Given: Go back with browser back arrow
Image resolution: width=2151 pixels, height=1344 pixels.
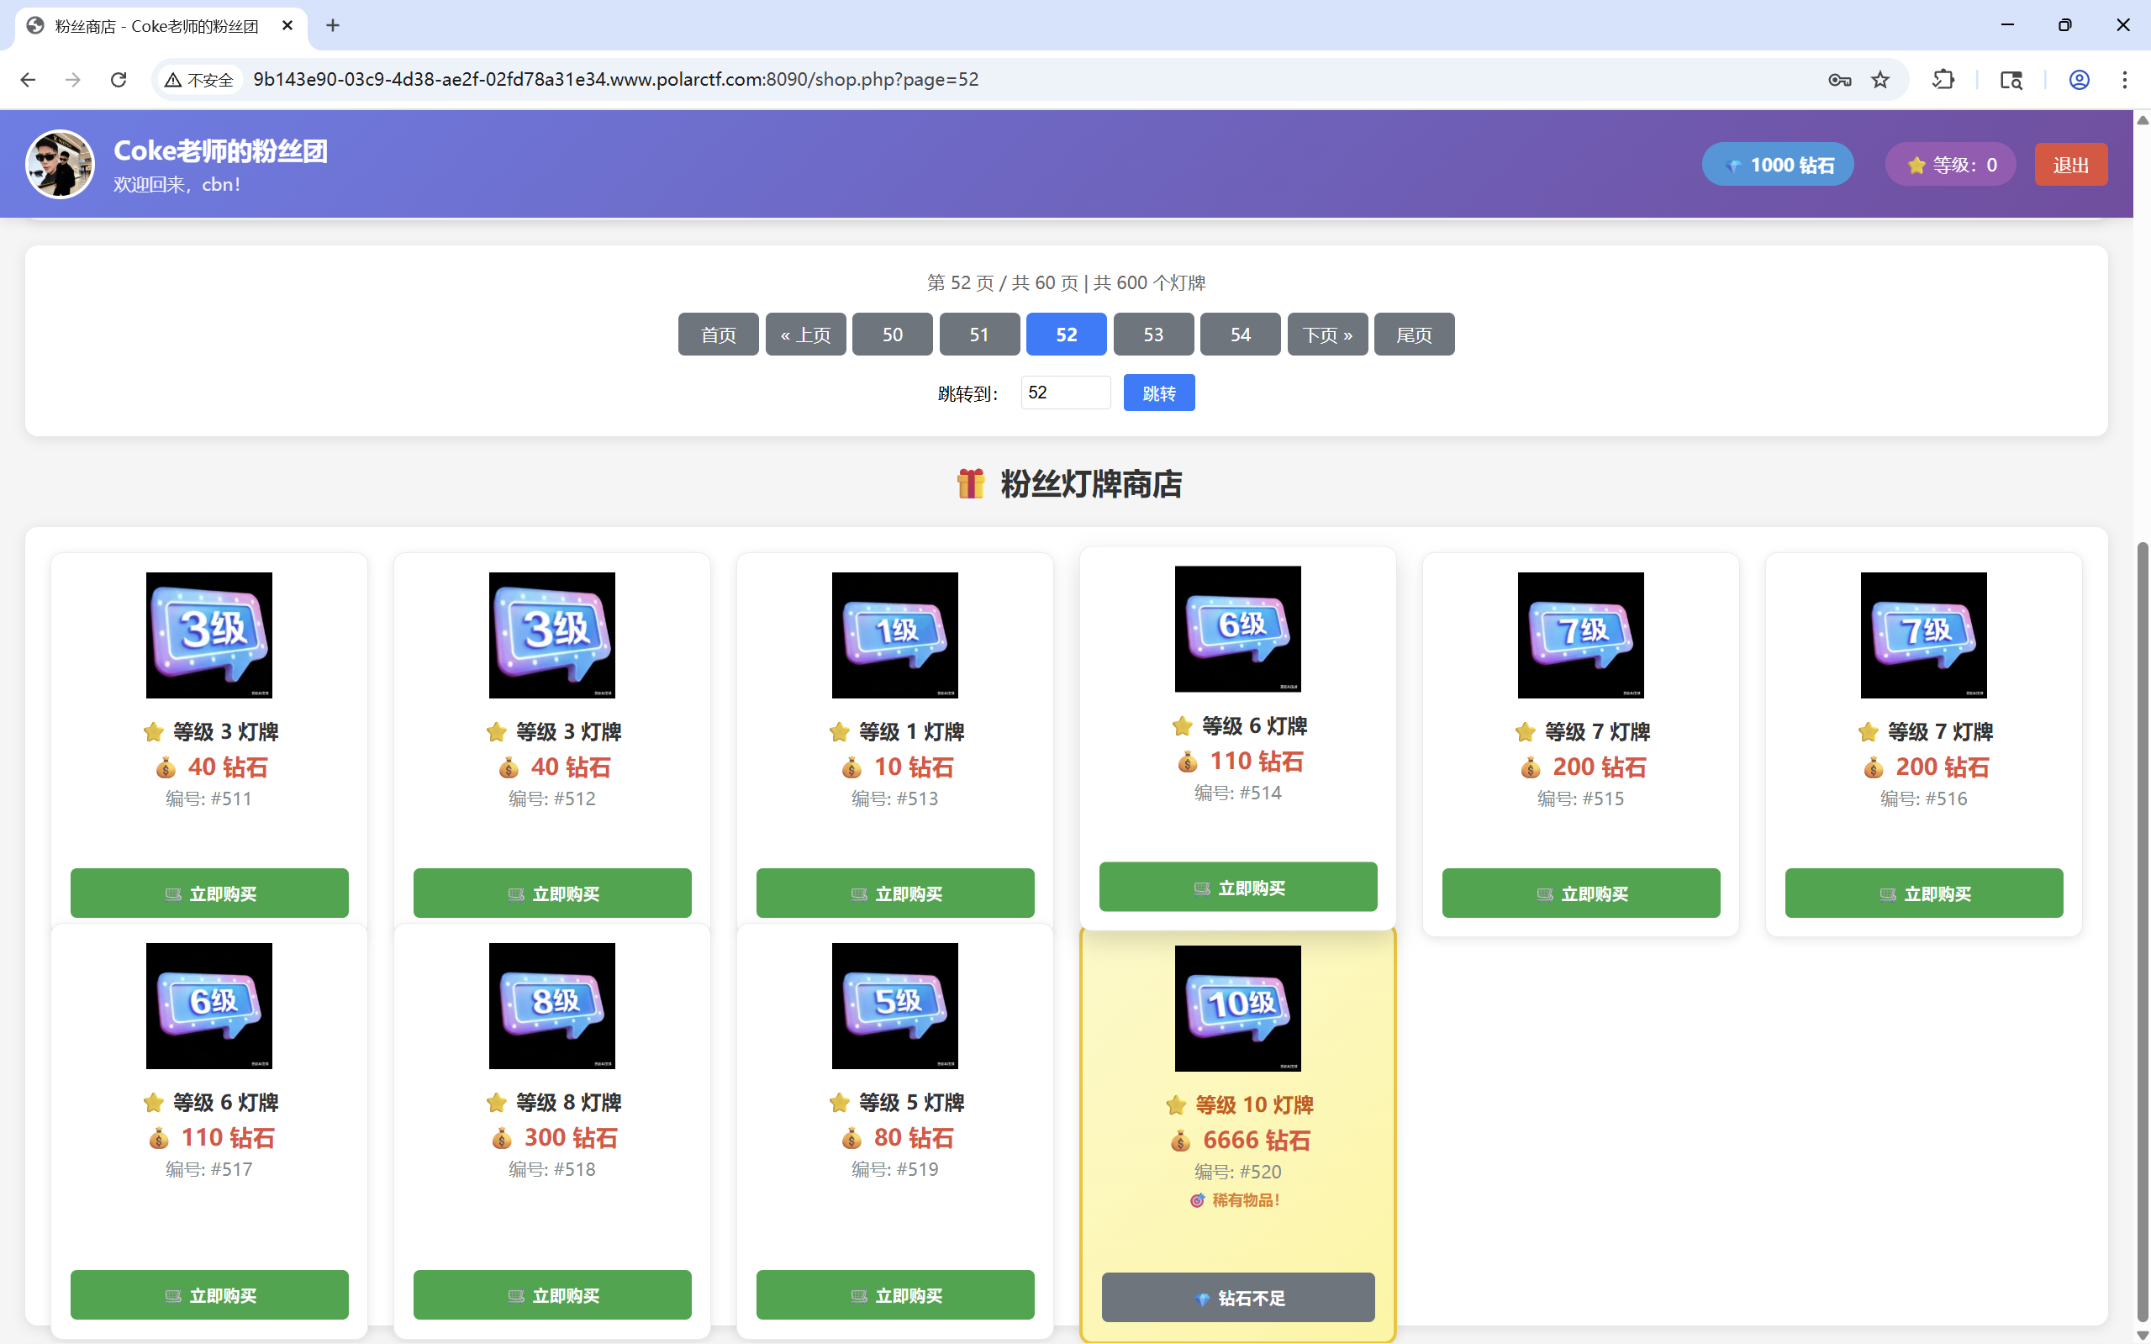Looking at the screenshot, I should click(28, 80).
